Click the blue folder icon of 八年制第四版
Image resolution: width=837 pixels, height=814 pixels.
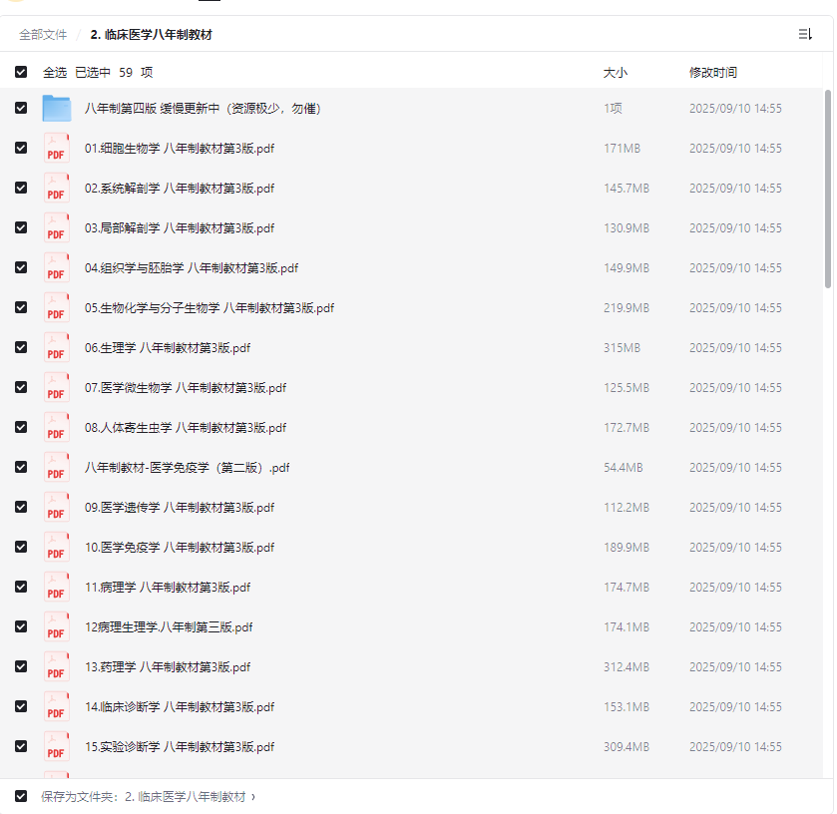click(x=57, y=109)
